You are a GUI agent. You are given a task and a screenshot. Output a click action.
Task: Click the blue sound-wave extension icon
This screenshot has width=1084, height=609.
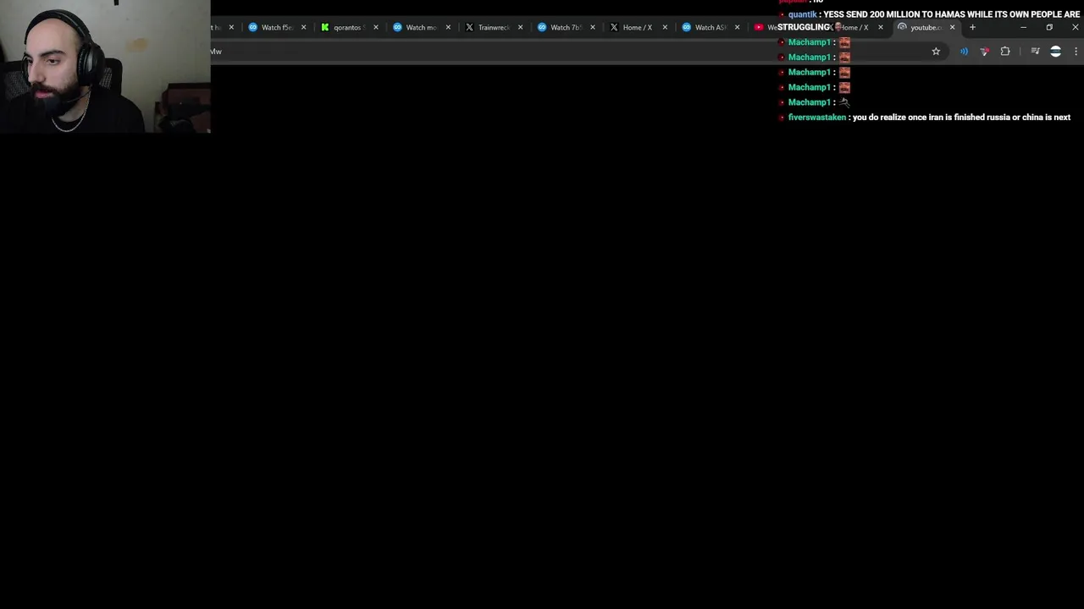[x=964, y=52]
